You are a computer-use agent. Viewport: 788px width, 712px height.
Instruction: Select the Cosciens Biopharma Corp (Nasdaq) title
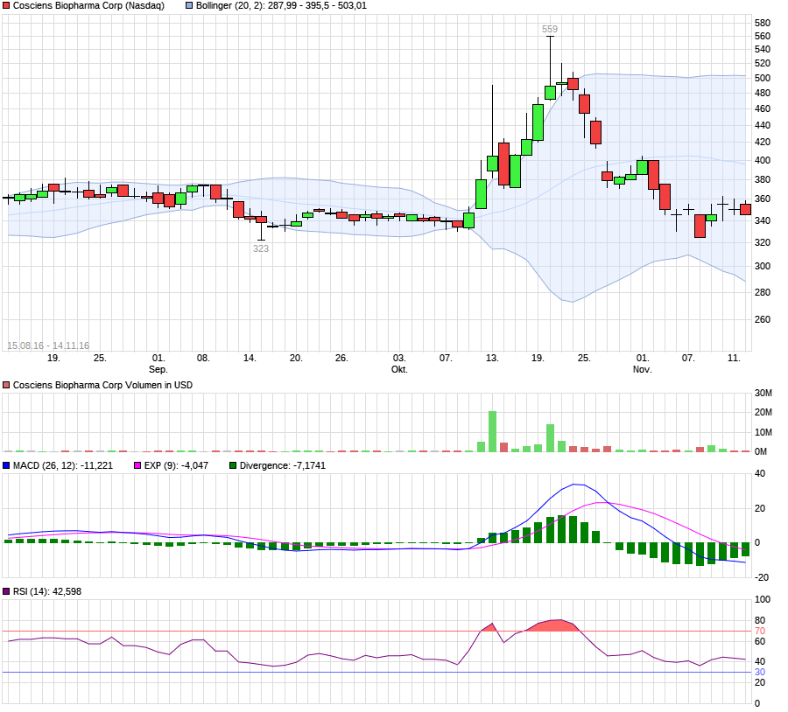pos(88,5)
